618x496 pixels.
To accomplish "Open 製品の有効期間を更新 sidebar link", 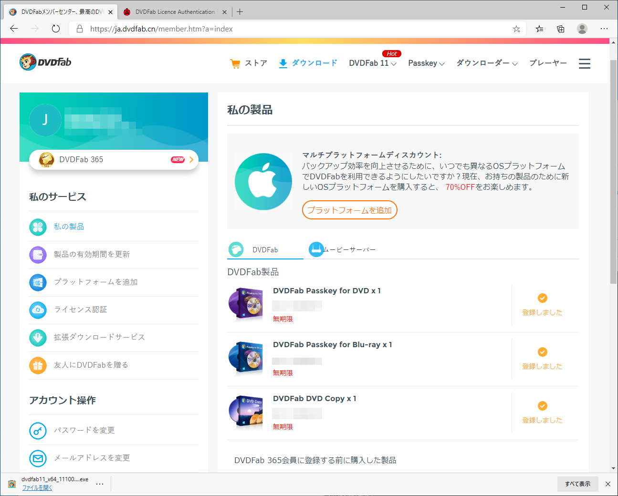I will pos(92,255).
